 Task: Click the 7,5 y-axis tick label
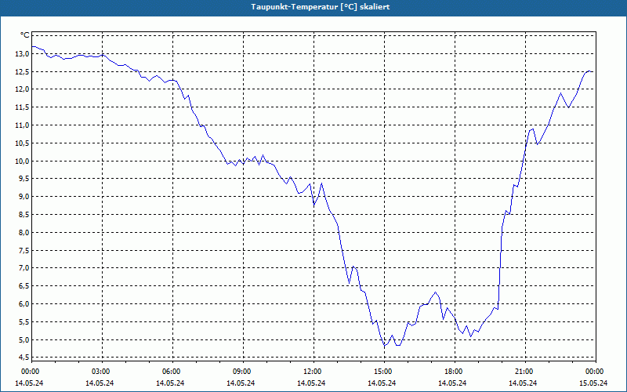24,250
